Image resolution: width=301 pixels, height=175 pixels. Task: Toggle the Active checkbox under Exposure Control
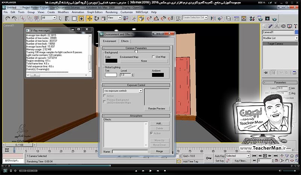105,96
